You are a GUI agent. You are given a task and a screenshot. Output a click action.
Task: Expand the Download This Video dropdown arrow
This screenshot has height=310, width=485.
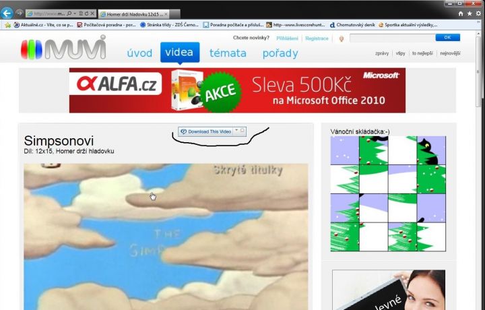(236, 131)
